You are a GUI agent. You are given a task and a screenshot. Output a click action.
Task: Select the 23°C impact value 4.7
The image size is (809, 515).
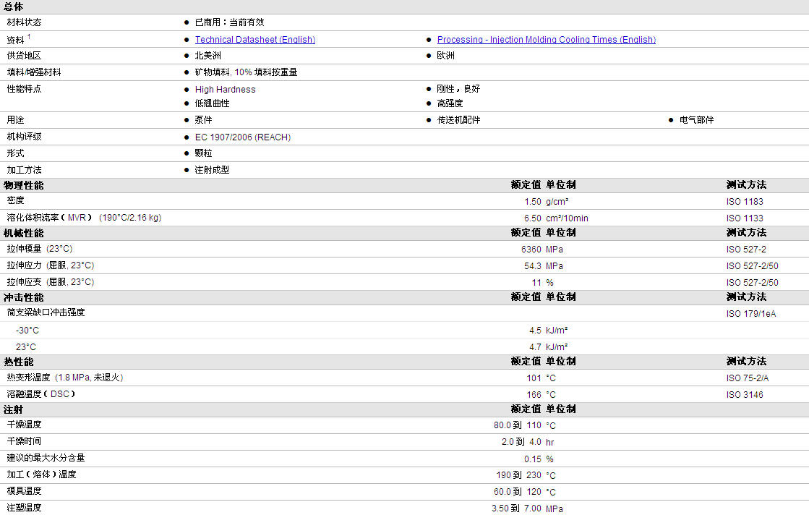point(535,346)
